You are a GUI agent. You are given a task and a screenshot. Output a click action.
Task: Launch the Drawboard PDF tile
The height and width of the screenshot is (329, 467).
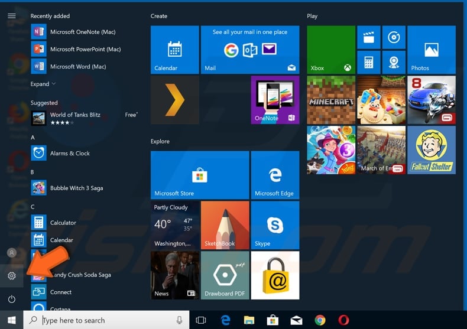pyautogui.click(x=225, y=275)
